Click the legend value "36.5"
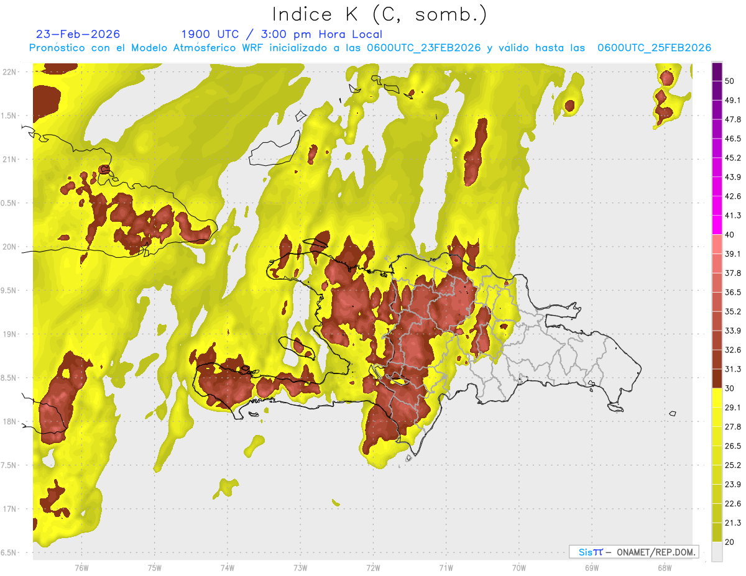The image size is (746, 576). tap(733, 292)
